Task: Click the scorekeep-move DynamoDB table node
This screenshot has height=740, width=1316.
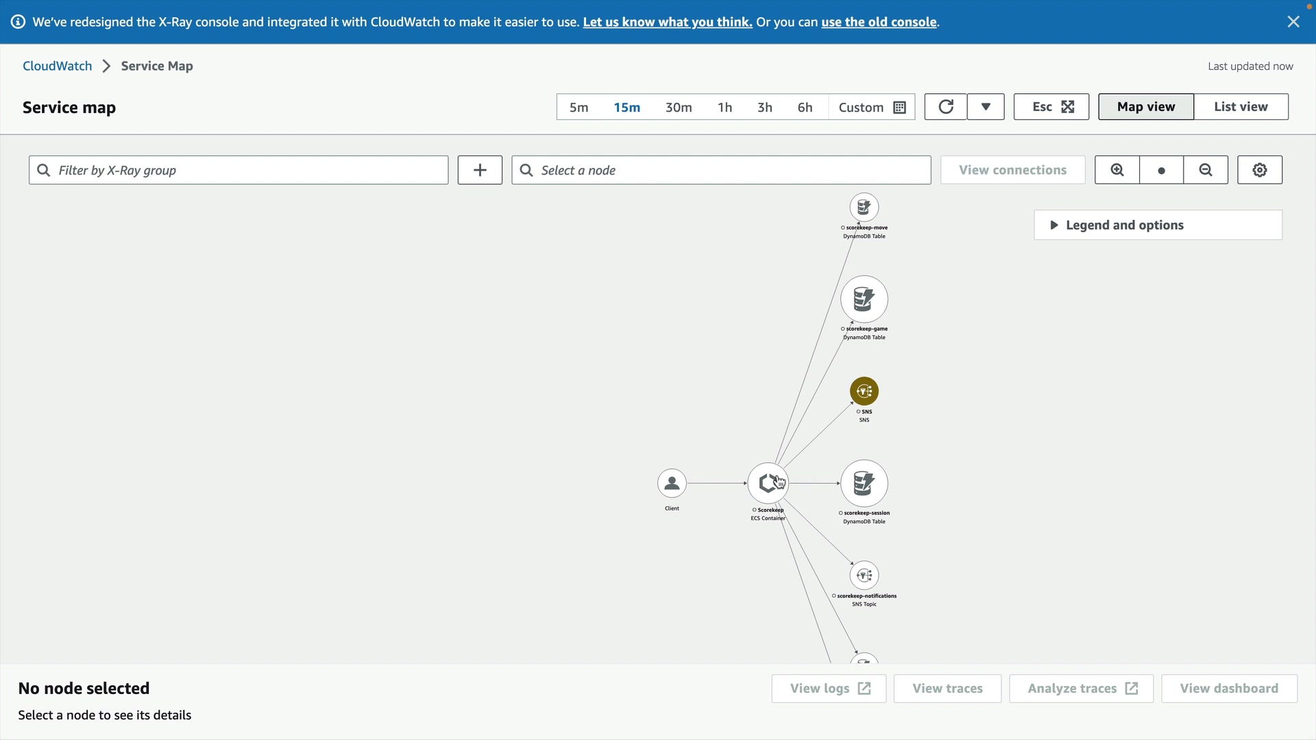Action: [x=864, y=207]
